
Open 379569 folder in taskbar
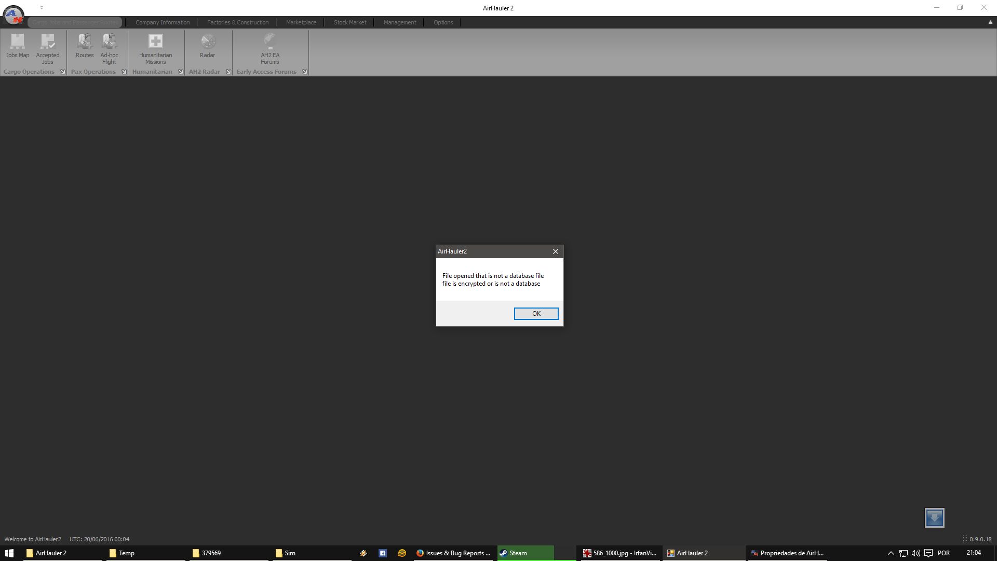click(228, 553)
